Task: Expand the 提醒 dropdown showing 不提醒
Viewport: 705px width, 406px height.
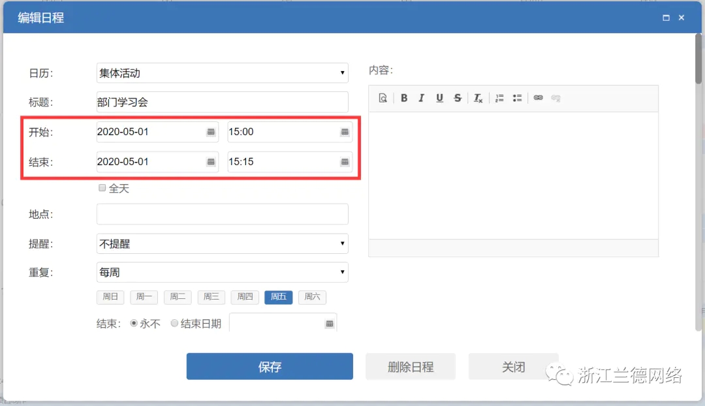Action: (222, 243)
